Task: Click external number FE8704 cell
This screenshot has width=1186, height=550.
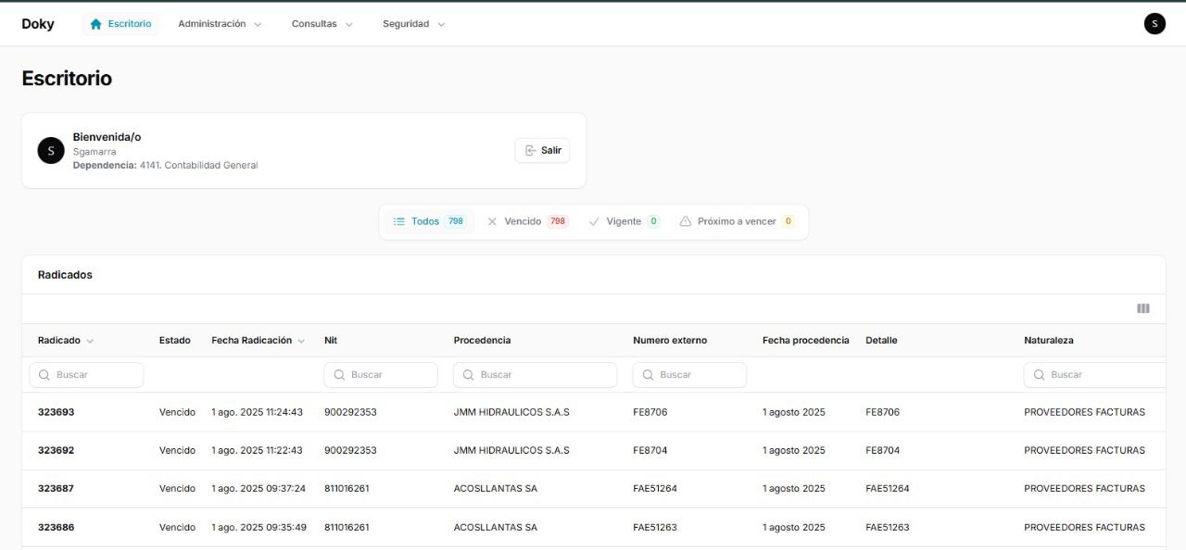Action: 650,450
